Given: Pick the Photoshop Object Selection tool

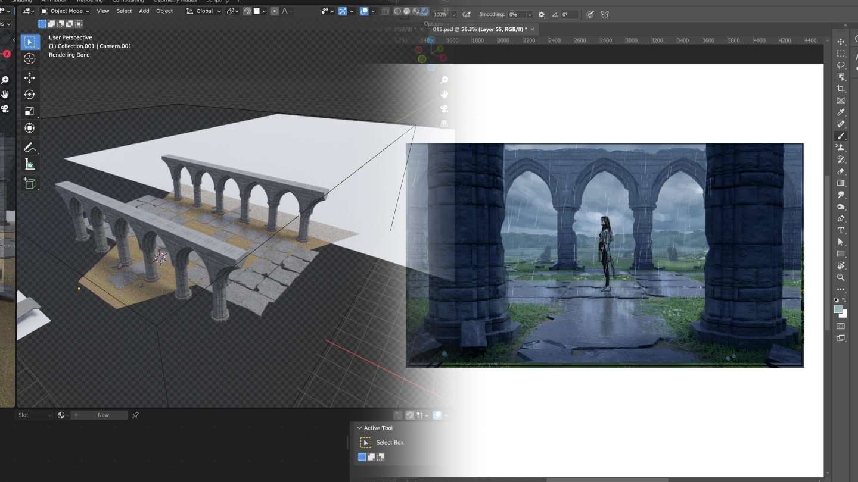Looking at the screenshot, I should [841, 77].
